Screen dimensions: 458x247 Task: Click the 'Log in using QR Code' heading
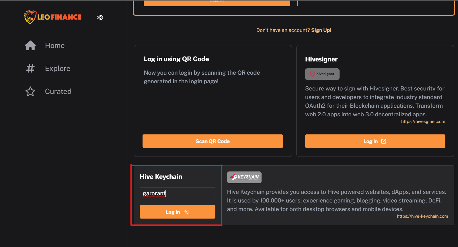176,59
